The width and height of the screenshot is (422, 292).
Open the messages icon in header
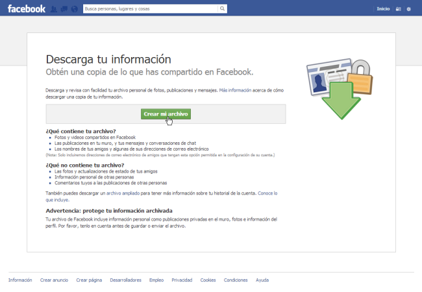pos(64,9)
